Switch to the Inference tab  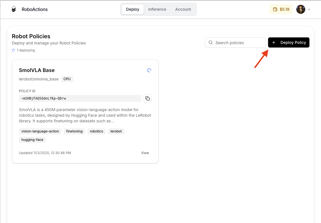157,9
